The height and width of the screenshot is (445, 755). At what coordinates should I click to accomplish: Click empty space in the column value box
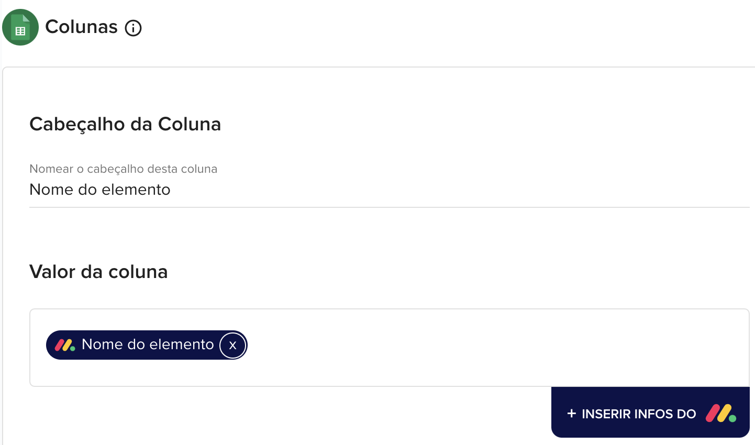pos(471,348)
